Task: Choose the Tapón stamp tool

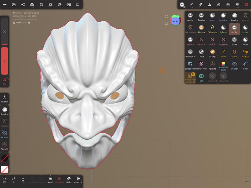Action: tap(201, 54)
